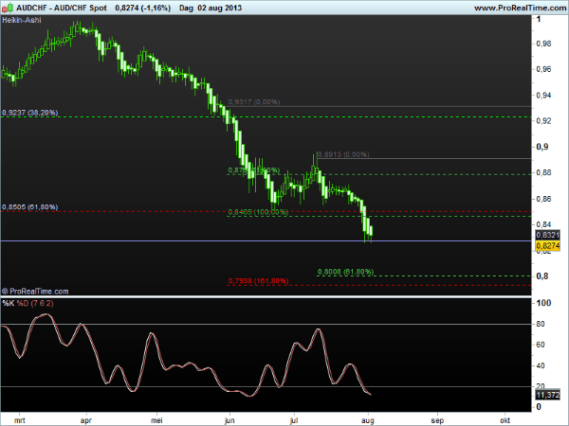Click the aug month on time axis
This screenshot has height=426, width=569.
(368, 420)
